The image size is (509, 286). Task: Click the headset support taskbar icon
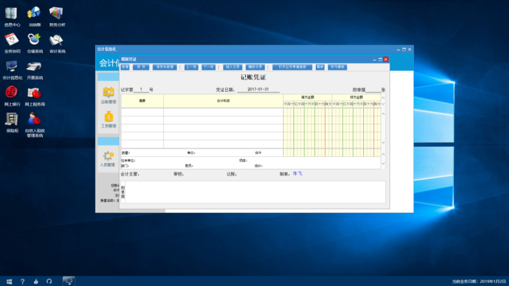49,282
